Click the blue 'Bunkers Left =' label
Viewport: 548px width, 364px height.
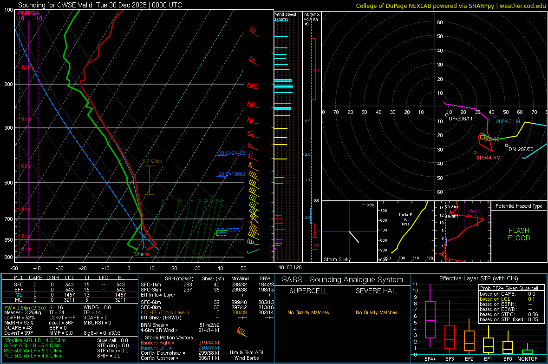click(x=156, y=348)
